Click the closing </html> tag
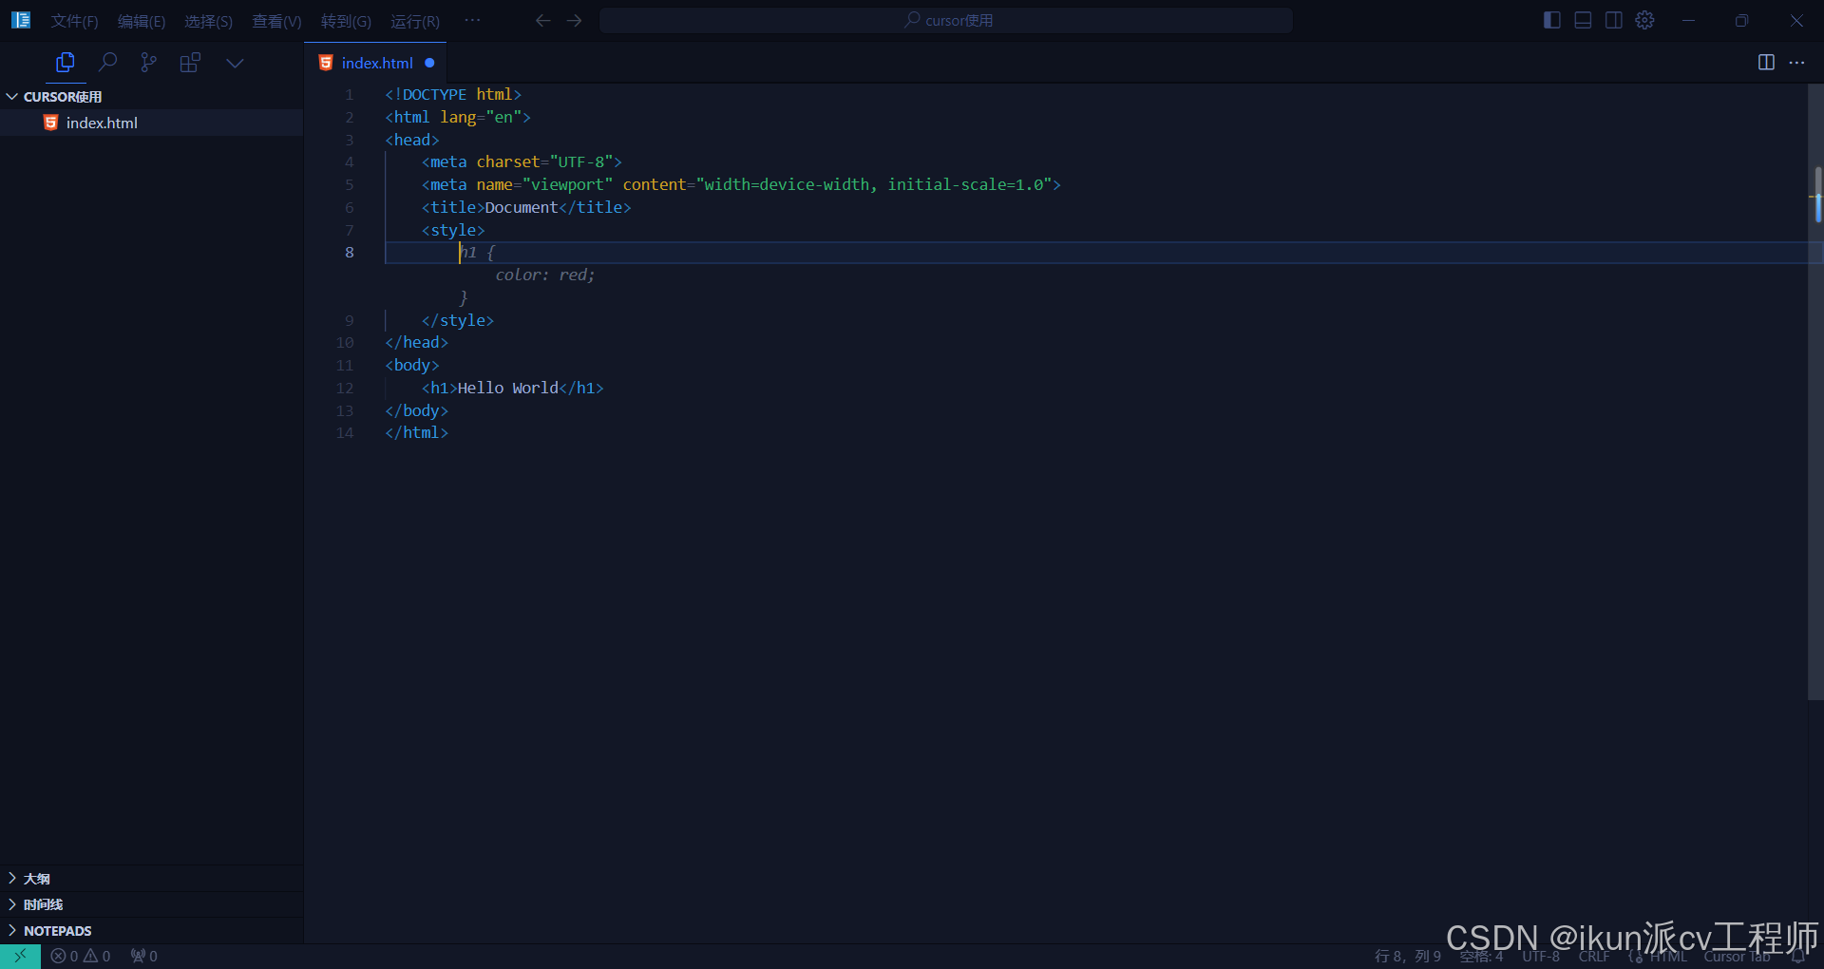This screenshot has width=1824, height=969. (x=417, y=432)
